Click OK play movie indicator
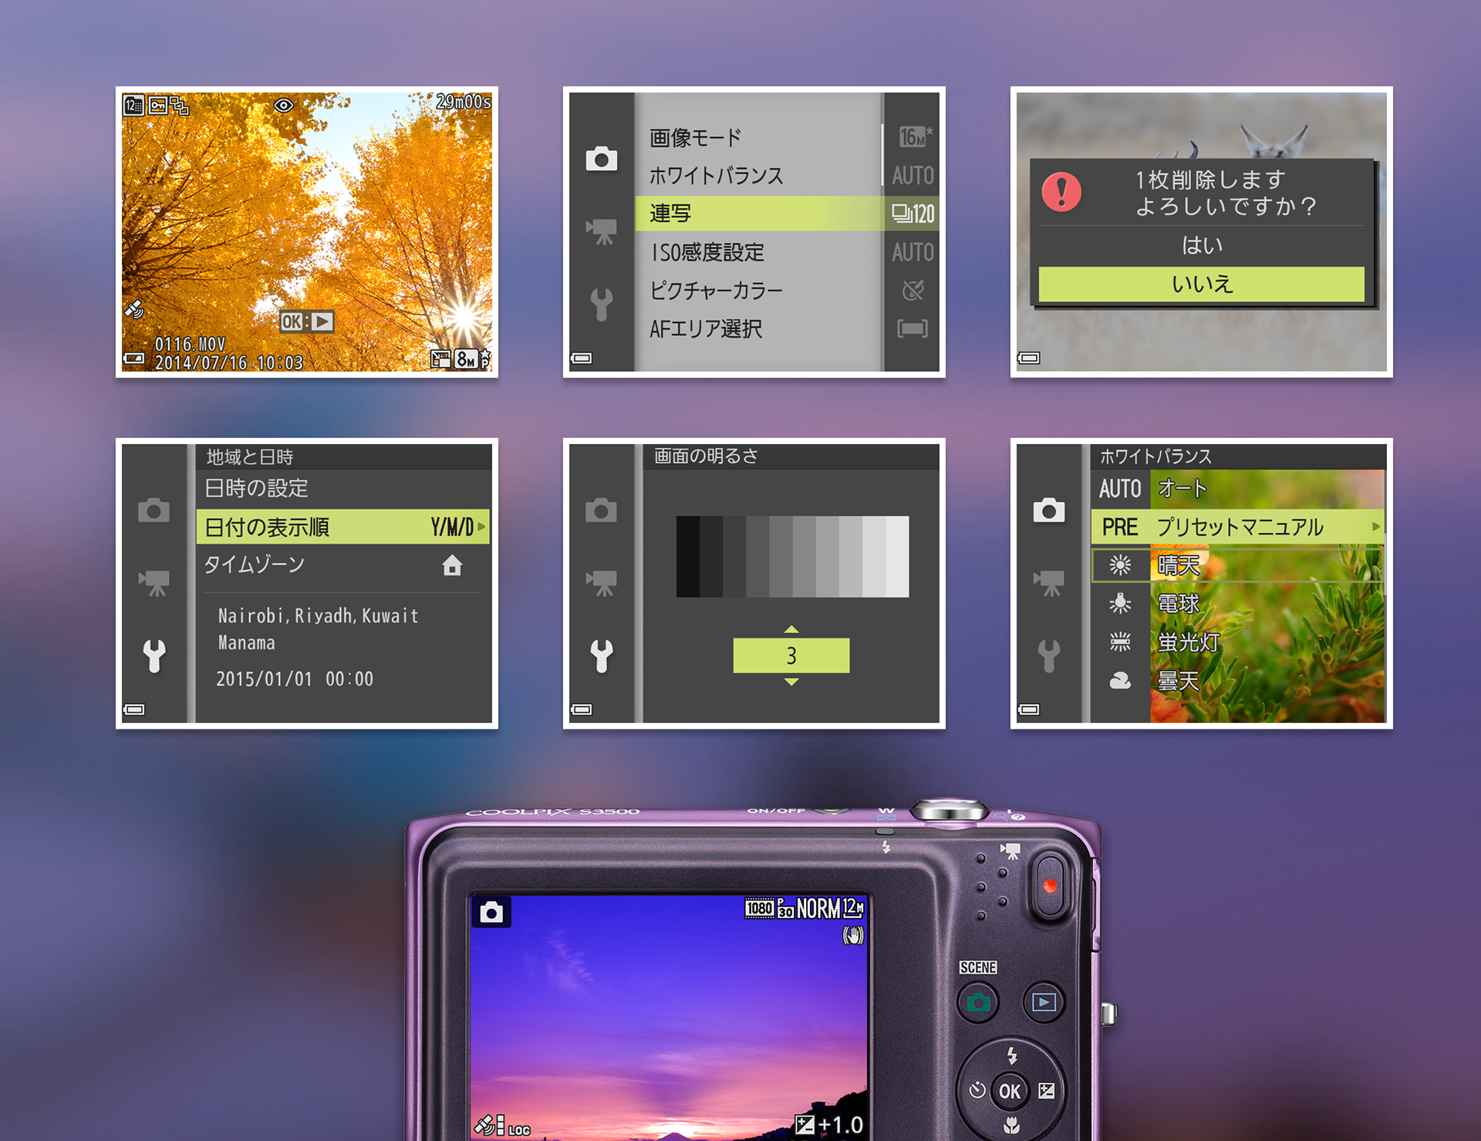 coord(306,321)
